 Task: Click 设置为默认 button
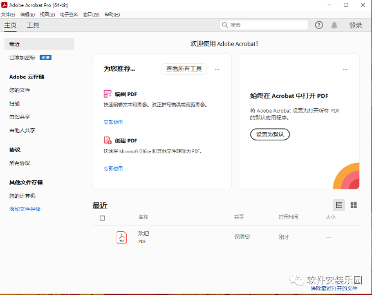(x=270, y=134)
